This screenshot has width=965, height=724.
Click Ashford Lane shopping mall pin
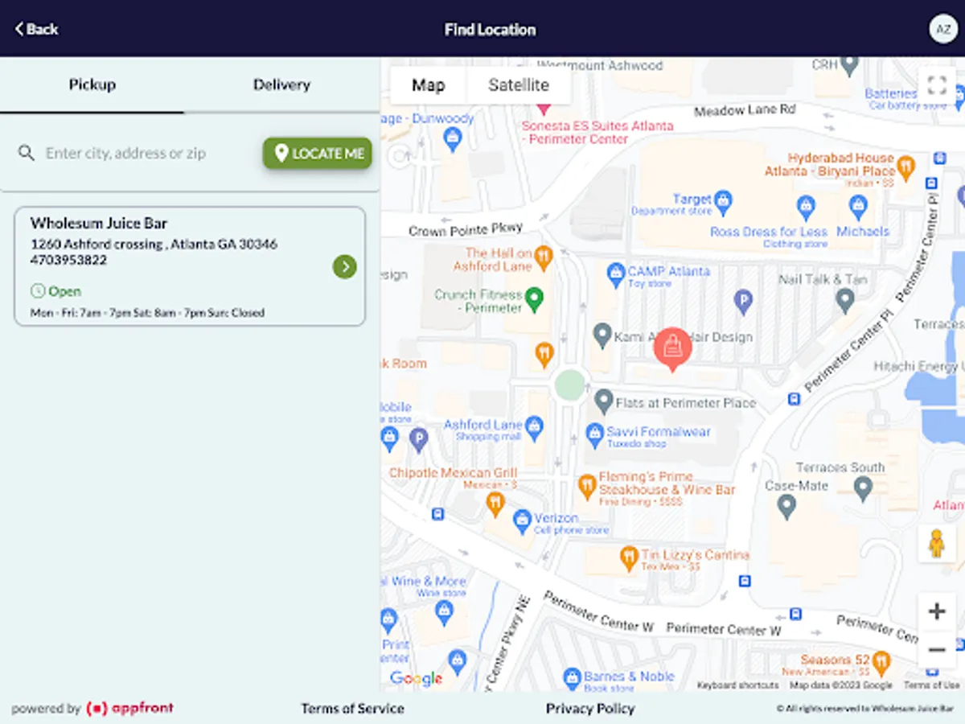click(x=534, y=426)
